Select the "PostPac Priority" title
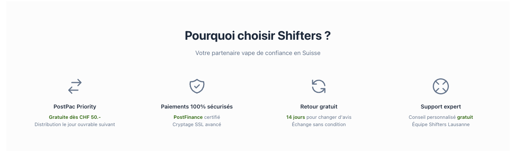Screen dimensions: 518x162 pyautogui.click(x=75, y=107)
